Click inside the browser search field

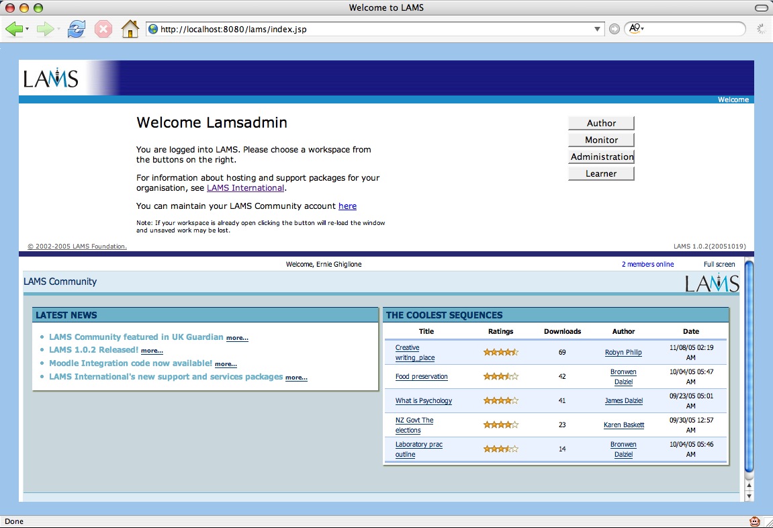click(x=692, y=29)
